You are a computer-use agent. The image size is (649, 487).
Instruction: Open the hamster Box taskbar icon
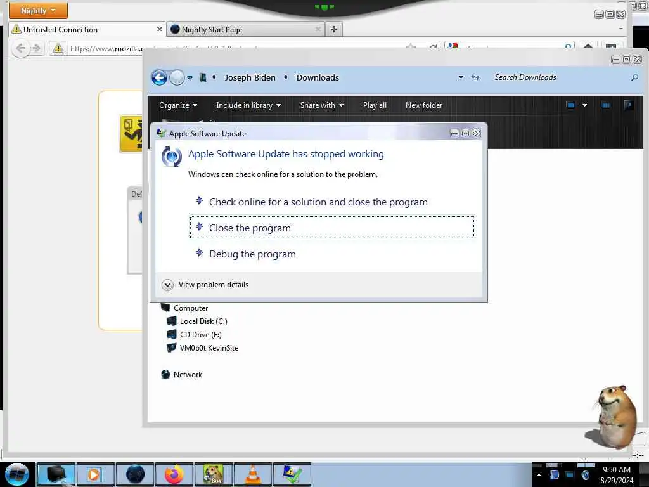point(213,474)
